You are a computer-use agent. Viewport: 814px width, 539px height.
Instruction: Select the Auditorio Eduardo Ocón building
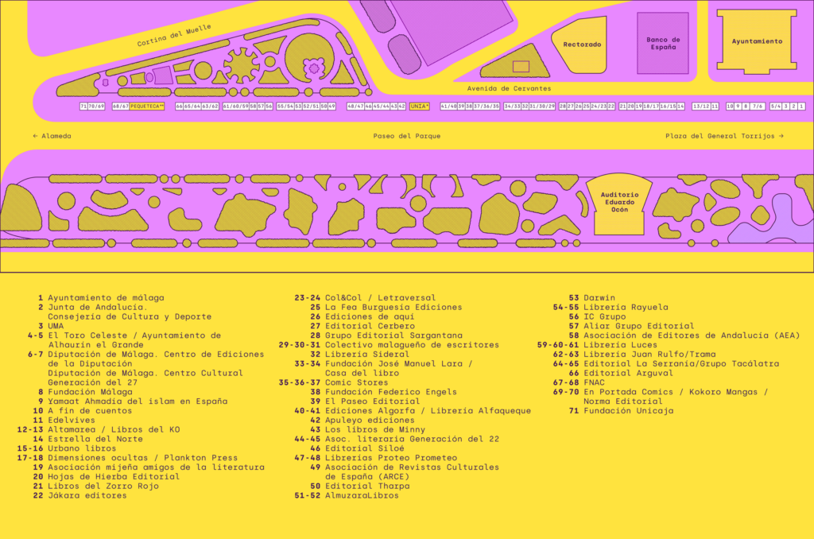(x=618, y=204)
